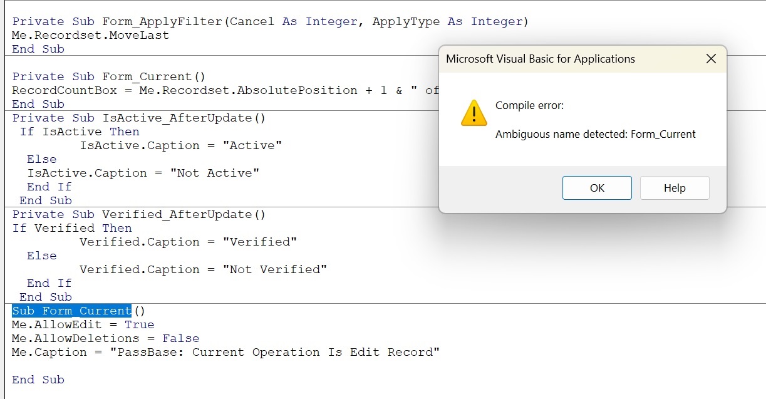Click the 'If Verified Then' code line

pos(72,229)
